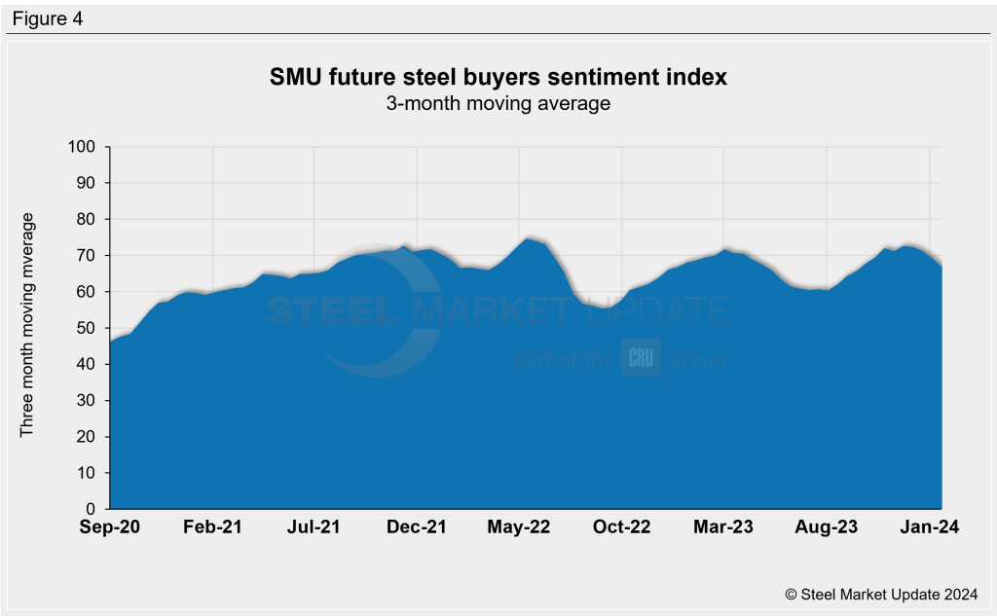The height and width of the screenshot is (616, 997).
Task: Click the '© Steel Market Update 2024' copyright text
Action: [875, 594]
